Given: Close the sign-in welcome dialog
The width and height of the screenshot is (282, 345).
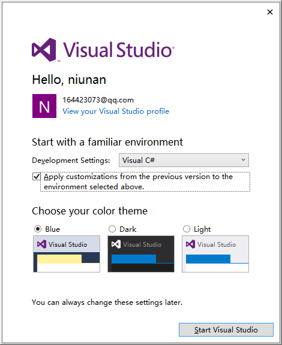Looking at the screenshot, I should click(270, 12).
